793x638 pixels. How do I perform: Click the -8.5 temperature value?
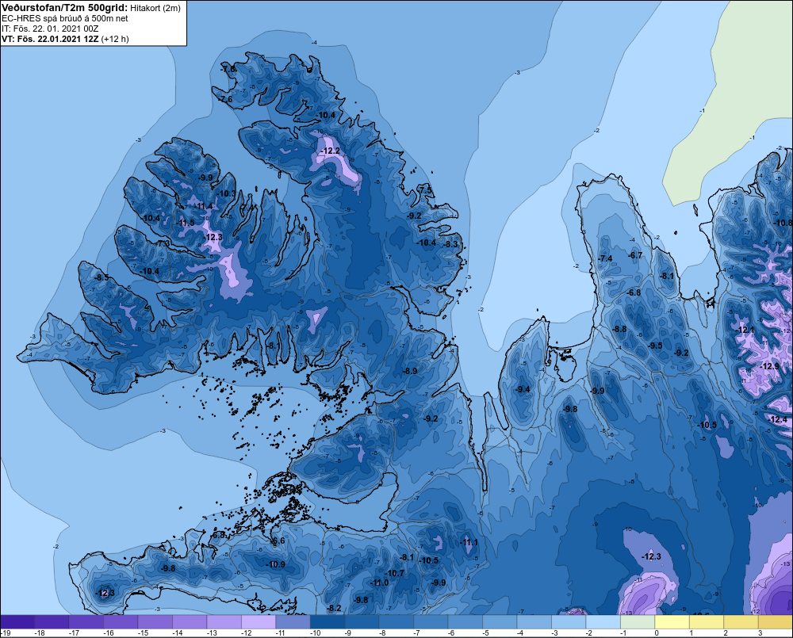click(x=102, y=277)
